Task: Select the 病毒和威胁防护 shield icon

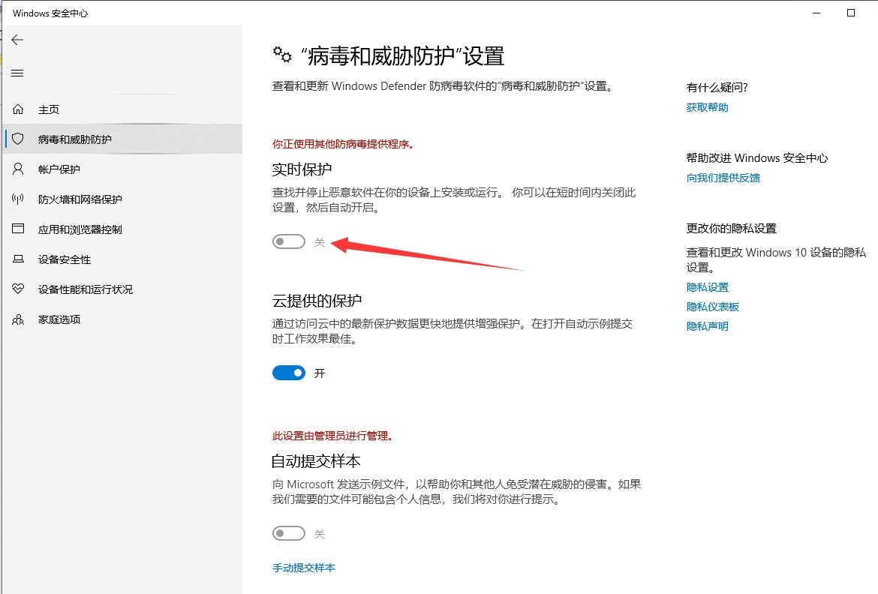Action: tap(18, 139)
